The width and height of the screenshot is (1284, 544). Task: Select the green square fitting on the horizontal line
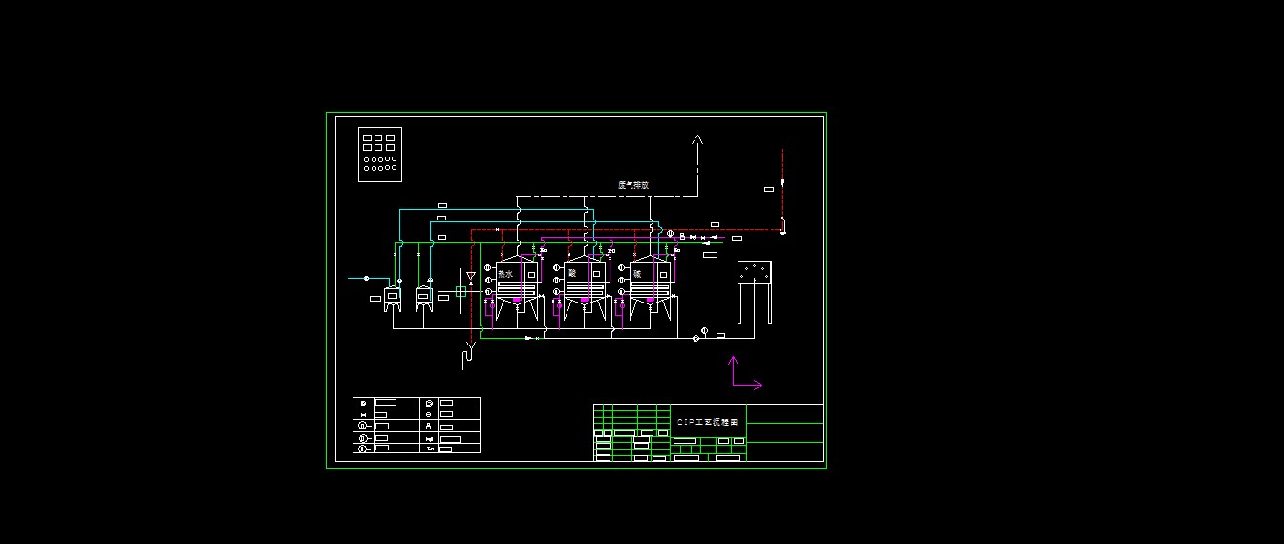point(460,291)
